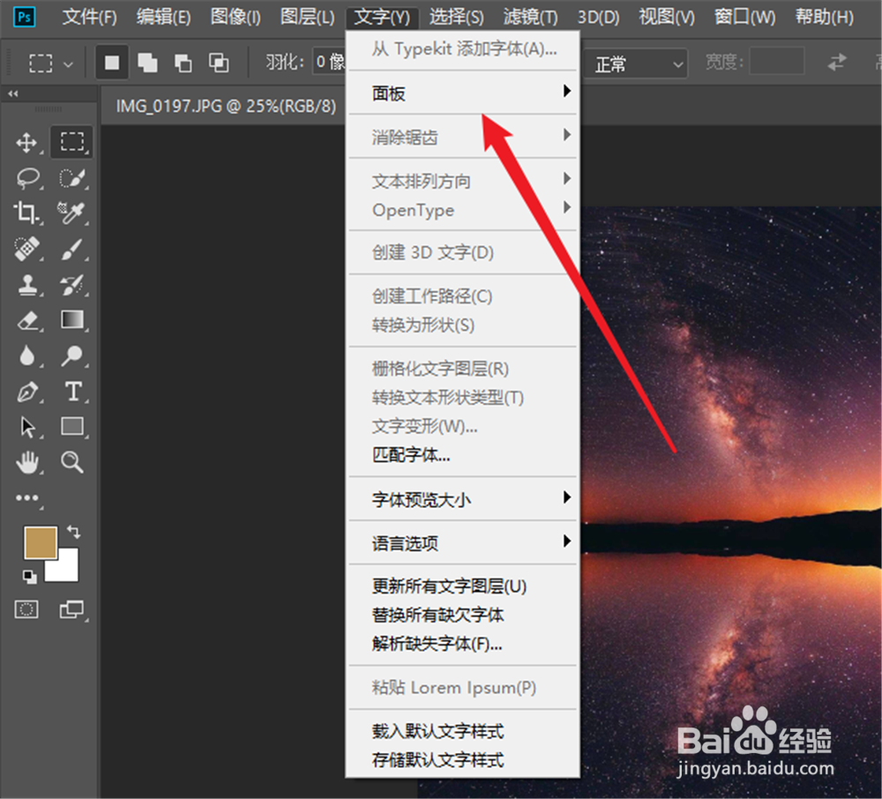882x799 pixels.
Task: Select the Move tool
Action: (26, 143)
